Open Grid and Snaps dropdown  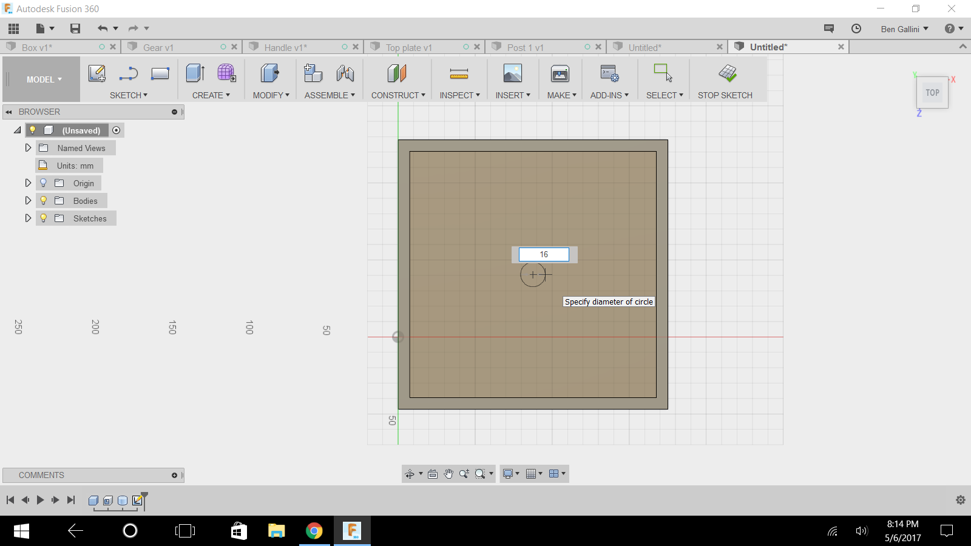(534, 474)
